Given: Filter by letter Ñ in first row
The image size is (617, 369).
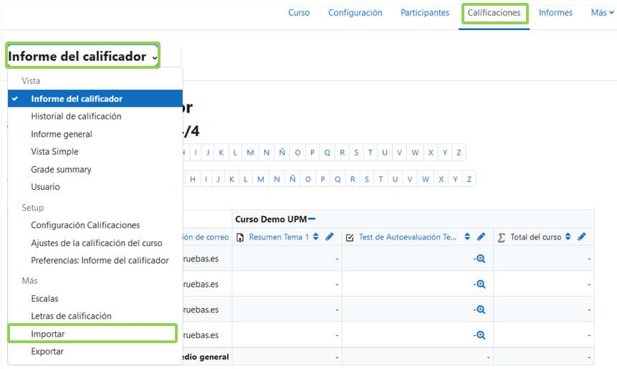Looking at the screenshot, I should pos(282,153).
